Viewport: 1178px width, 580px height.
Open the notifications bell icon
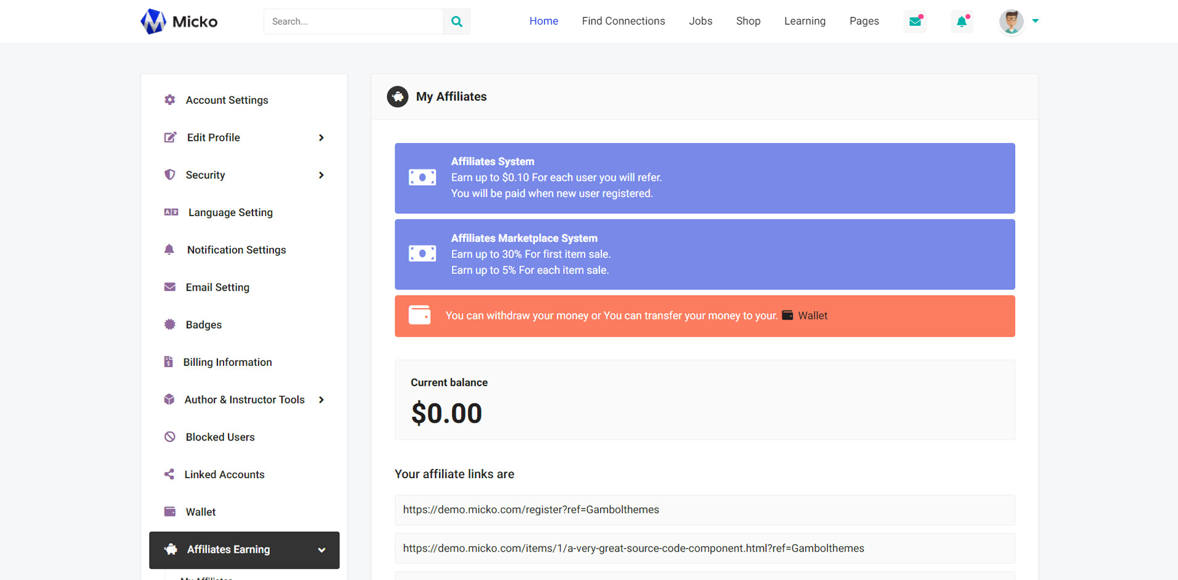click(x=961, y=22)
